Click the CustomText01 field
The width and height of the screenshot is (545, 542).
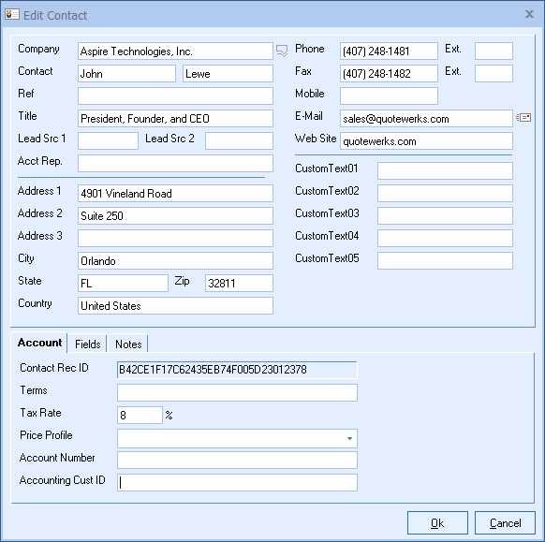[445, 170]
